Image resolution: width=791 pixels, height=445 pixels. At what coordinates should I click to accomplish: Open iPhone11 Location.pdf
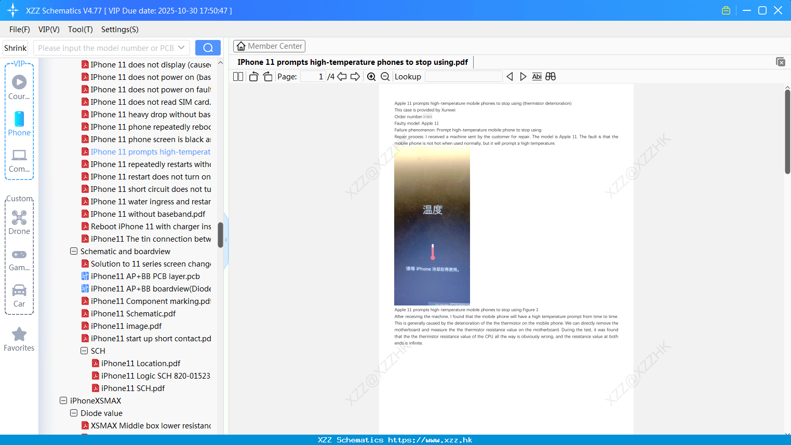pyautogui.click(x=136, y=364)
